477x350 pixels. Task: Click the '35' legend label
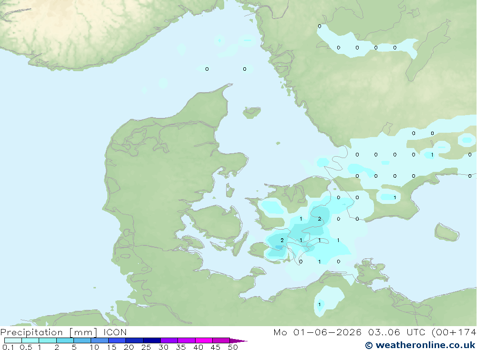tap(181, 347)
